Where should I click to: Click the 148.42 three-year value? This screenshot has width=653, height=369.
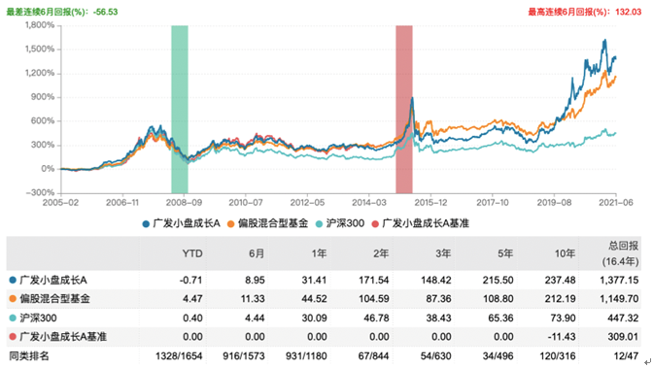tap(436, 281)
